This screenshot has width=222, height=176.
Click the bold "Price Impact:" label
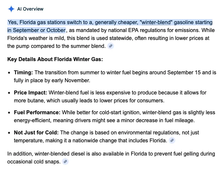pos(30,93)
